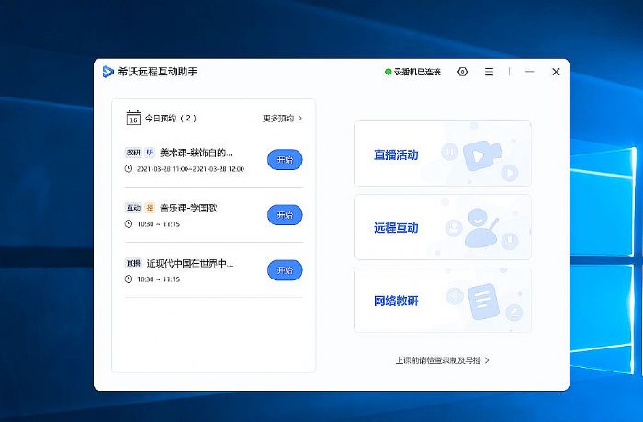Click the chevron after 上课前请检查录制及导播
Image resolution: width=643 pixels, height=422 pixels.
click(487, 360)
